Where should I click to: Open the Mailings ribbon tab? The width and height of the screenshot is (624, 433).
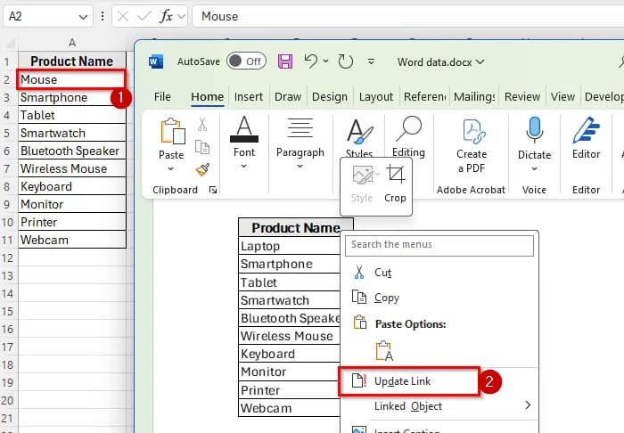point(474,96)
